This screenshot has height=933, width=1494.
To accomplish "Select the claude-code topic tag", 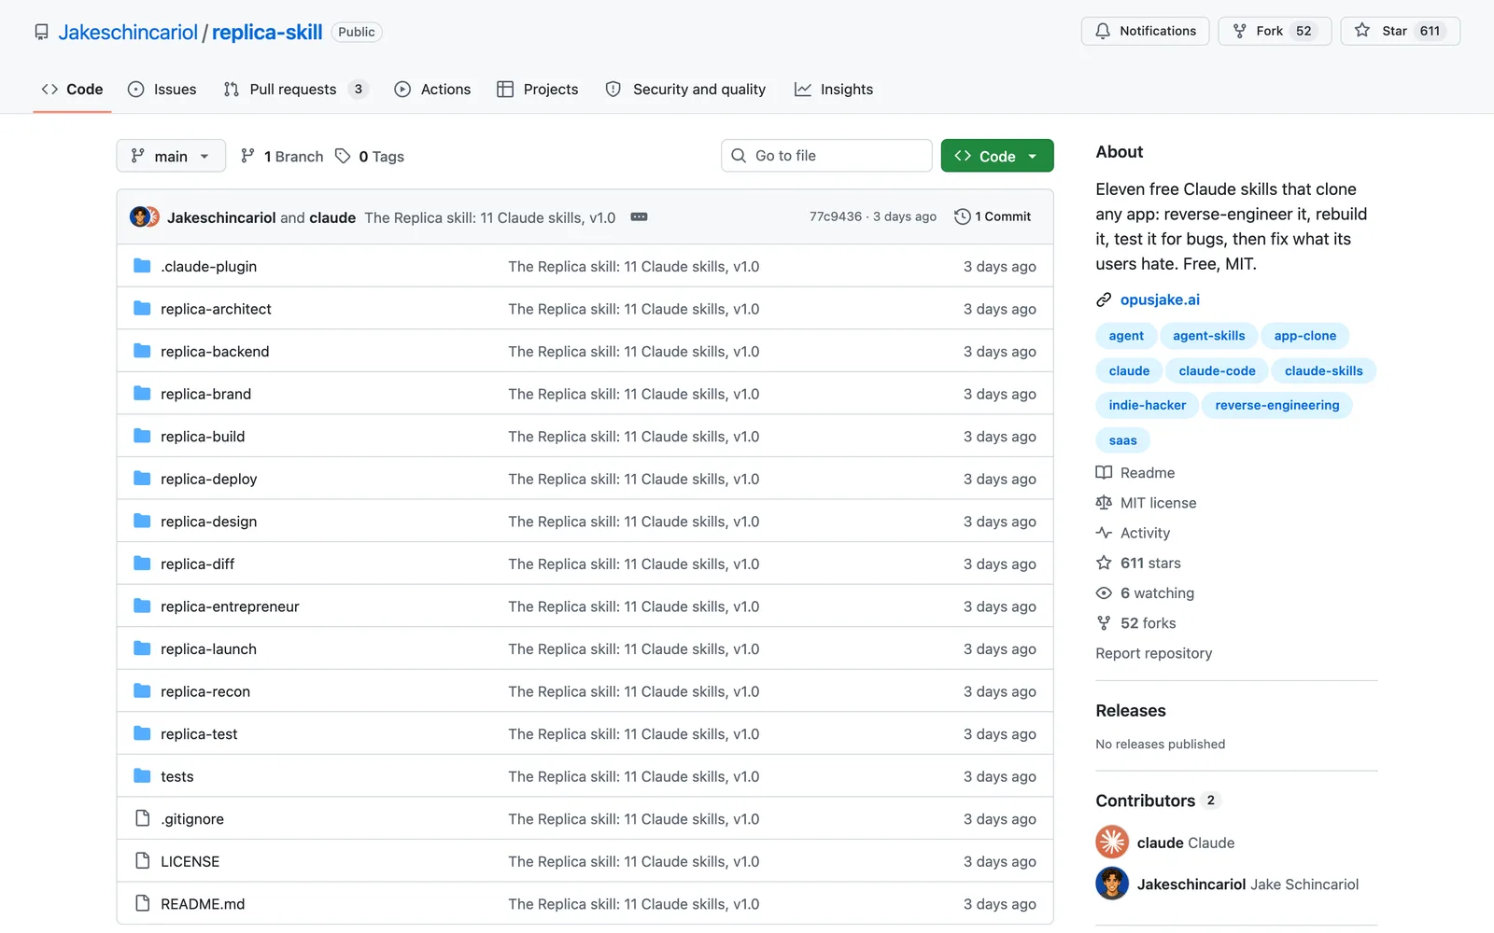I will [x=1218, y=370].
